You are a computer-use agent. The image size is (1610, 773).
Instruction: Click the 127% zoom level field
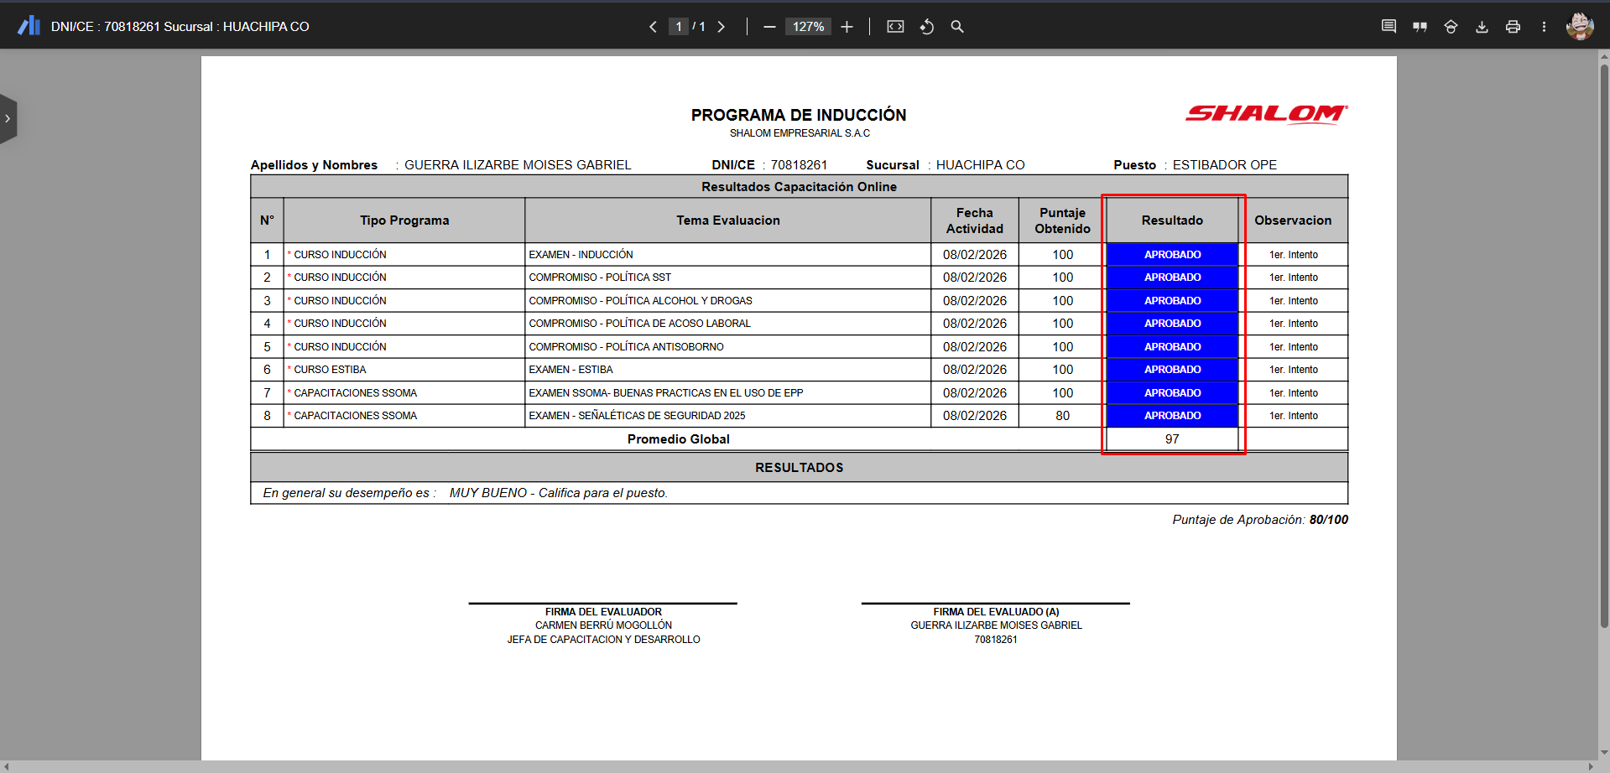pyautogui.click(x=808, y=27)
